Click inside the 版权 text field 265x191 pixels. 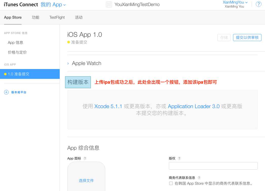[213, 166]
